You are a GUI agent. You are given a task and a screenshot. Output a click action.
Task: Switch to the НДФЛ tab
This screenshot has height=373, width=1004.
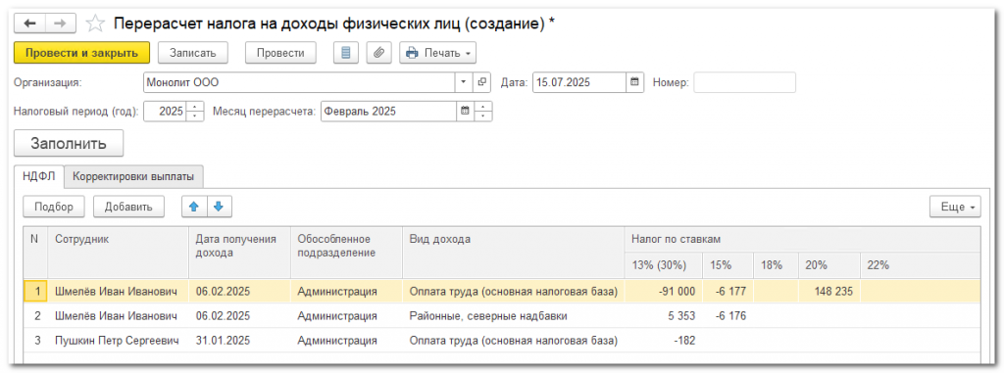click(x=39, y=176)
